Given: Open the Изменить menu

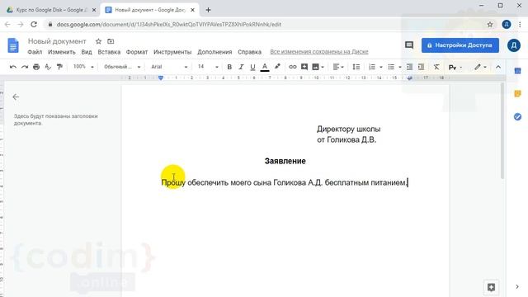Looking at the screenshot, I should pyautogui.click(x=62, y=52).
